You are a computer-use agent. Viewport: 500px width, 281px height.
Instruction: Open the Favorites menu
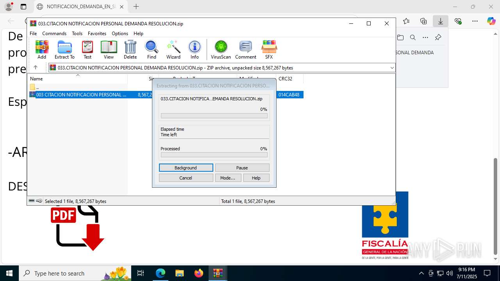[x=97, y=34]
